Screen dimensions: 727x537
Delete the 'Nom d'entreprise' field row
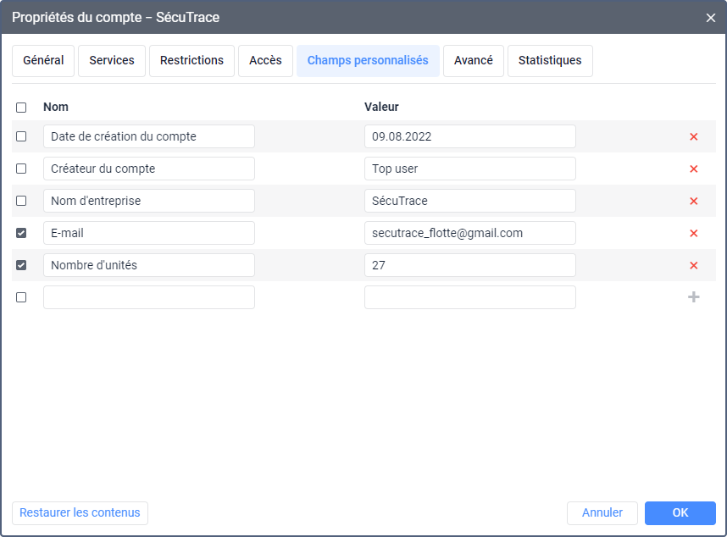coord(693,201)
